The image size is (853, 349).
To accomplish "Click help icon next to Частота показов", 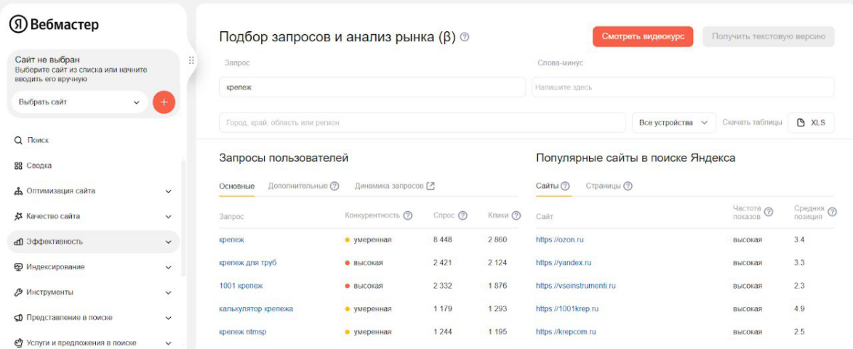I will [x=768, y=212].
